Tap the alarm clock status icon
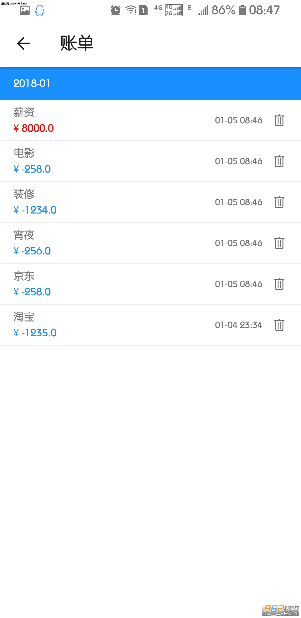This screenshot has width=301, height=618. pos(115,11)
